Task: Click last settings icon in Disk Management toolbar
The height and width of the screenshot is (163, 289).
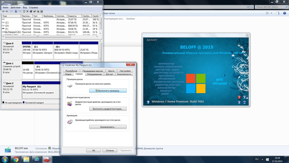Action: pyautogui.click(x=41, y=11)
